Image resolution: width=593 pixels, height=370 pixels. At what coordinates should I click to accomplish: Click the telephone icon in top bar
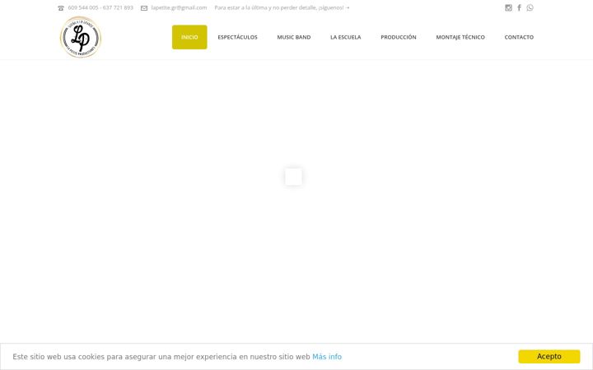[x=61, y=8]
